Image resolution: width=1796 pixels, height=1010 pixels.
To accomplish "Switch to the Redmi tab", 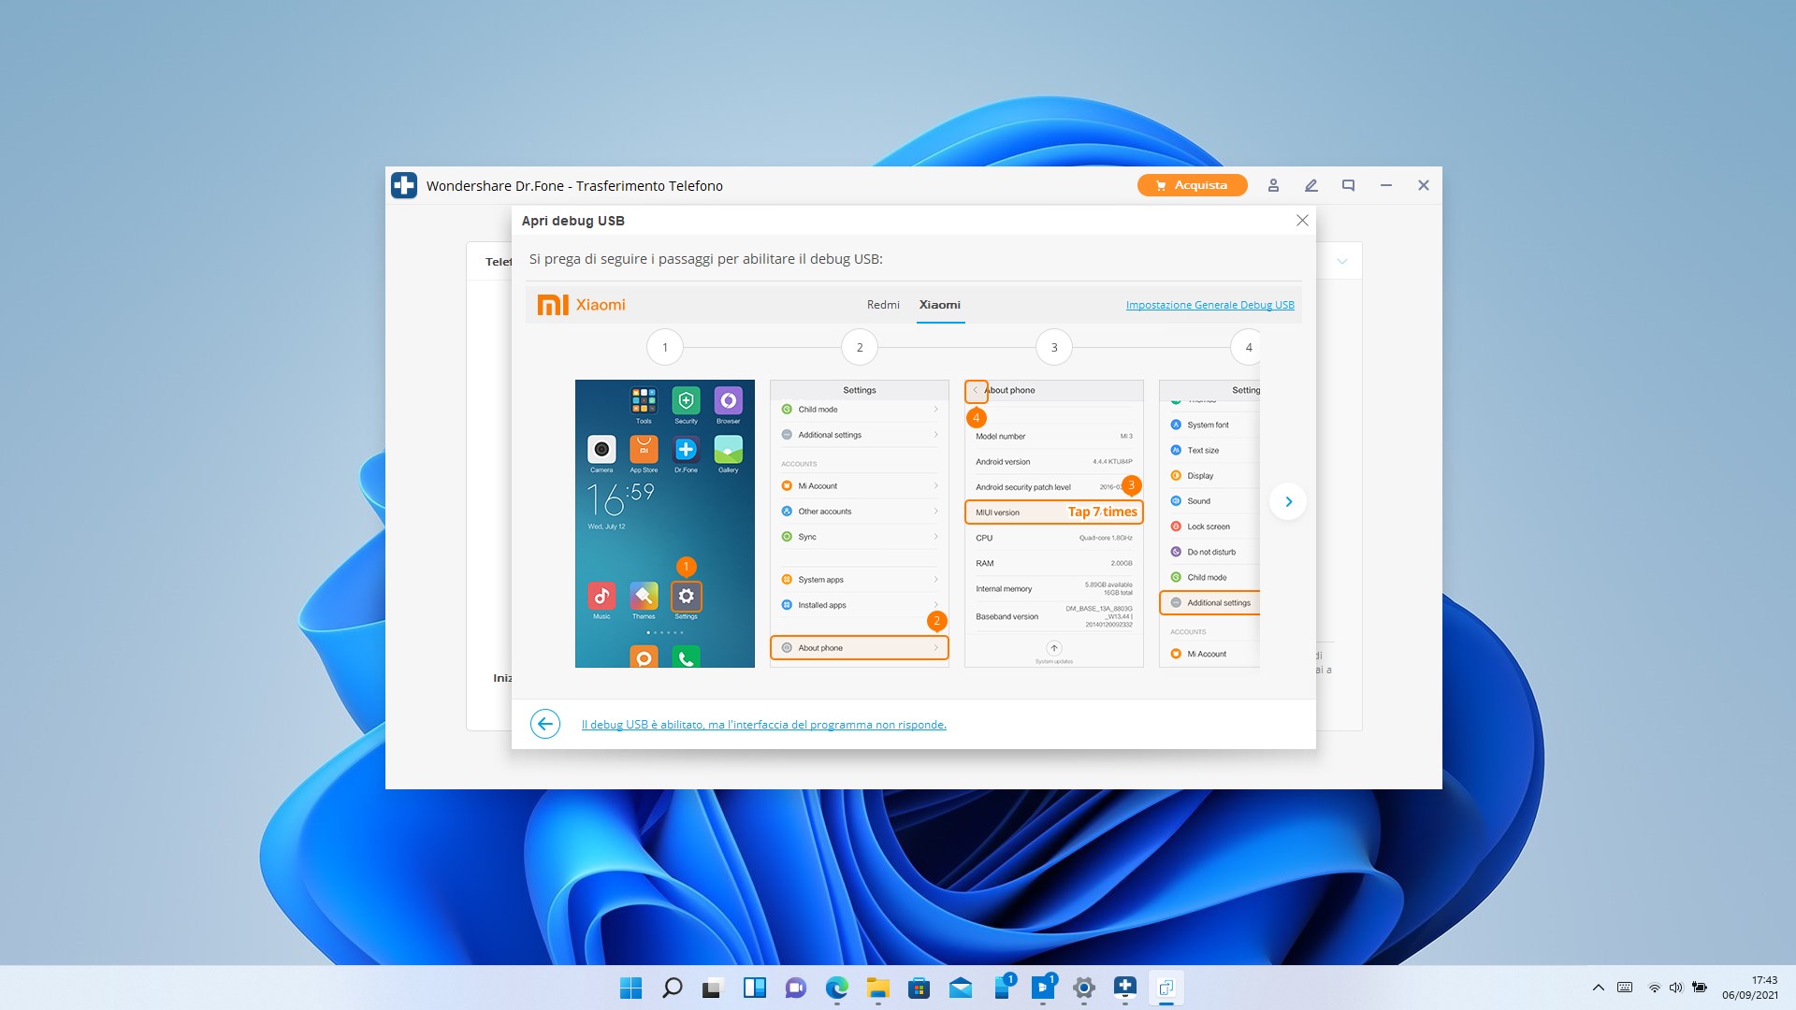I will 883,305.
